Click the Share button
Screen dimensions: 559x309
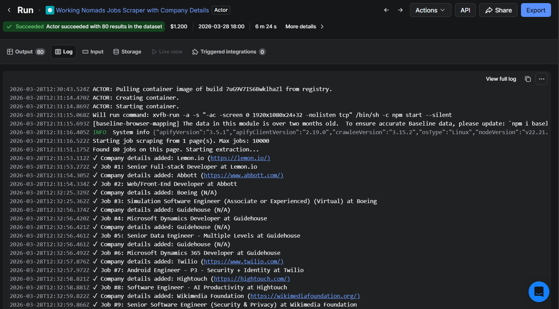tap(498, 10)
